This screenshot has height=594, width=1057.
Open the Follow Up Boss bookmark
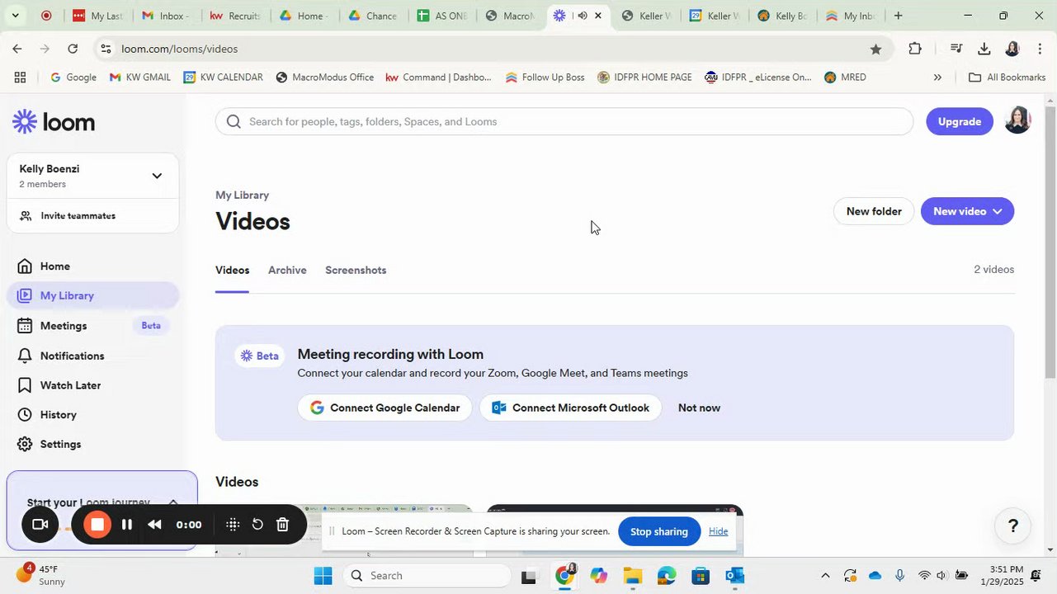(x=545, y=78)
